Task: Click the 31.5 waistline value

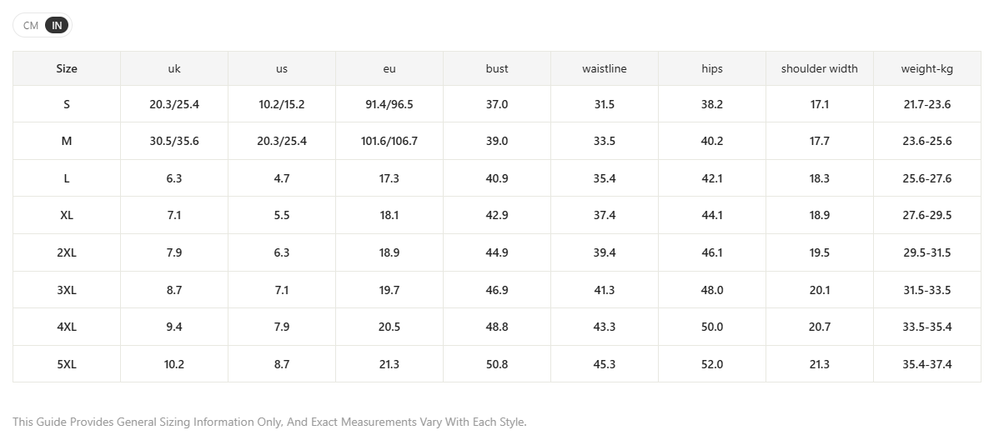Action: click(x=604, y=104)
